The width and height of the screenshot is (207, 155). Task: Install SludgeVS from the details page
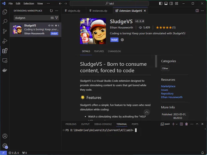tap(114, 40)
